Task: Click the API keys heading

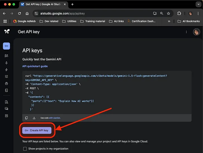Action: coord(32,51)
